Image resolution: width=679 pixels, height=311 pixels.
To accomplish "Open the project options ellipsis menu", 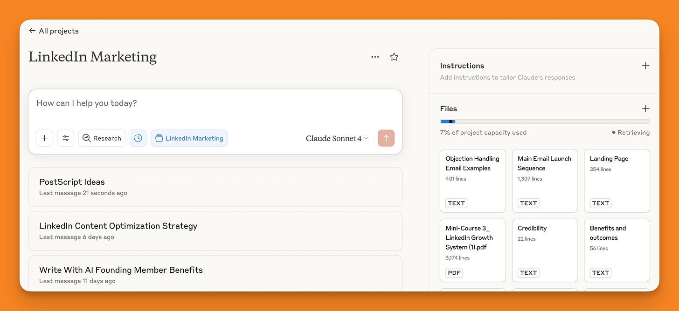I will (375, 57).
